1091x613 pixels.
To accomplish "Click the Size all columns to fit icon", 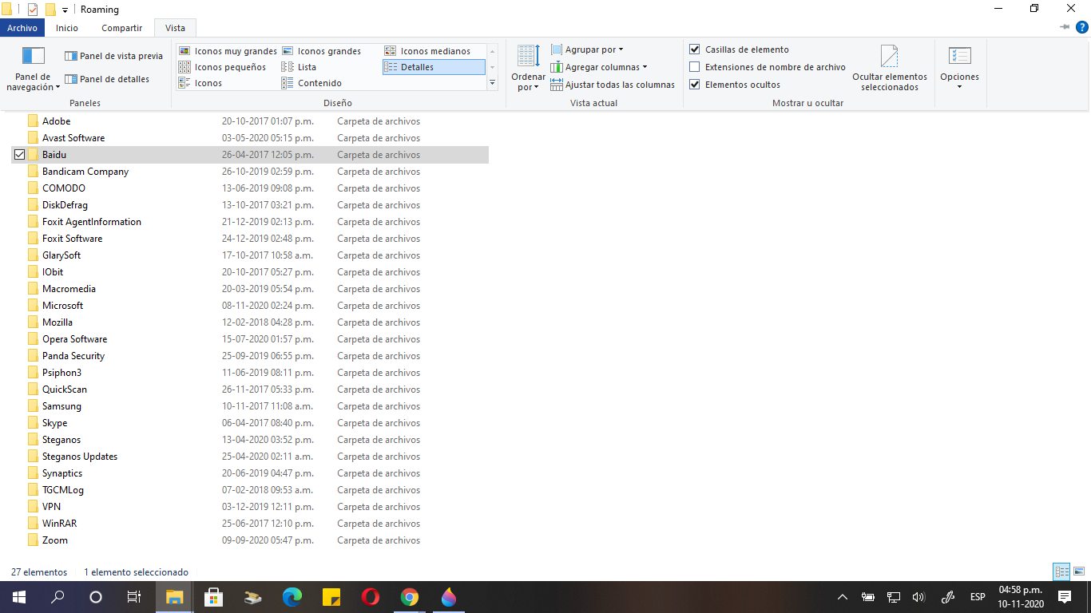I will coord(557,85).
